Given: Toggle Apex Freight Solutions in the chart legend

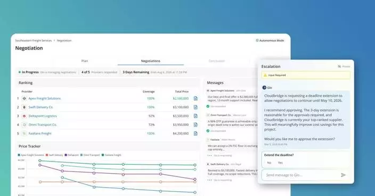Looking at the screenshot, I should (x=31, y=155).
